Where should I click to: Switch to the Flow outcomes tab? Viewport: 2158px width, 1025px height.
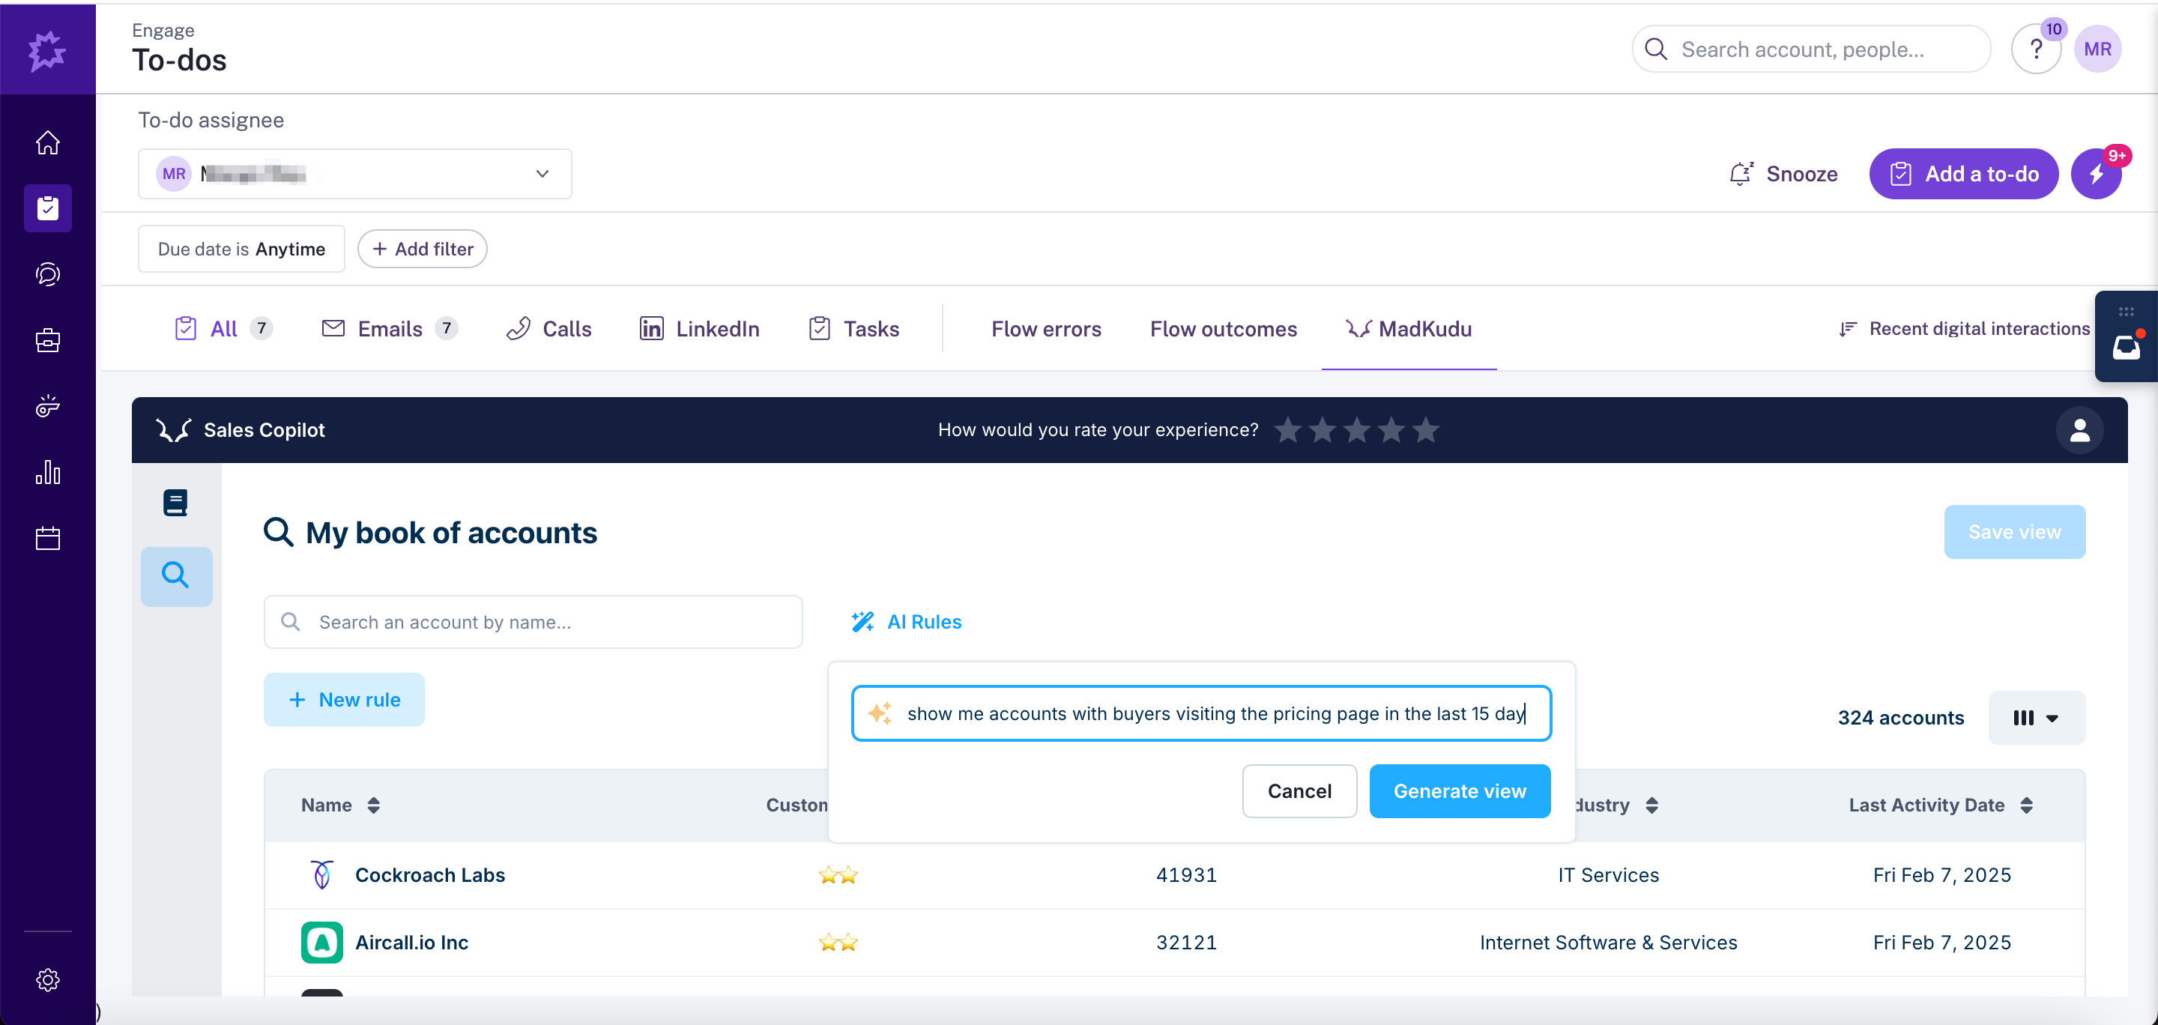pyautogui.click(x=1223, y=328)
